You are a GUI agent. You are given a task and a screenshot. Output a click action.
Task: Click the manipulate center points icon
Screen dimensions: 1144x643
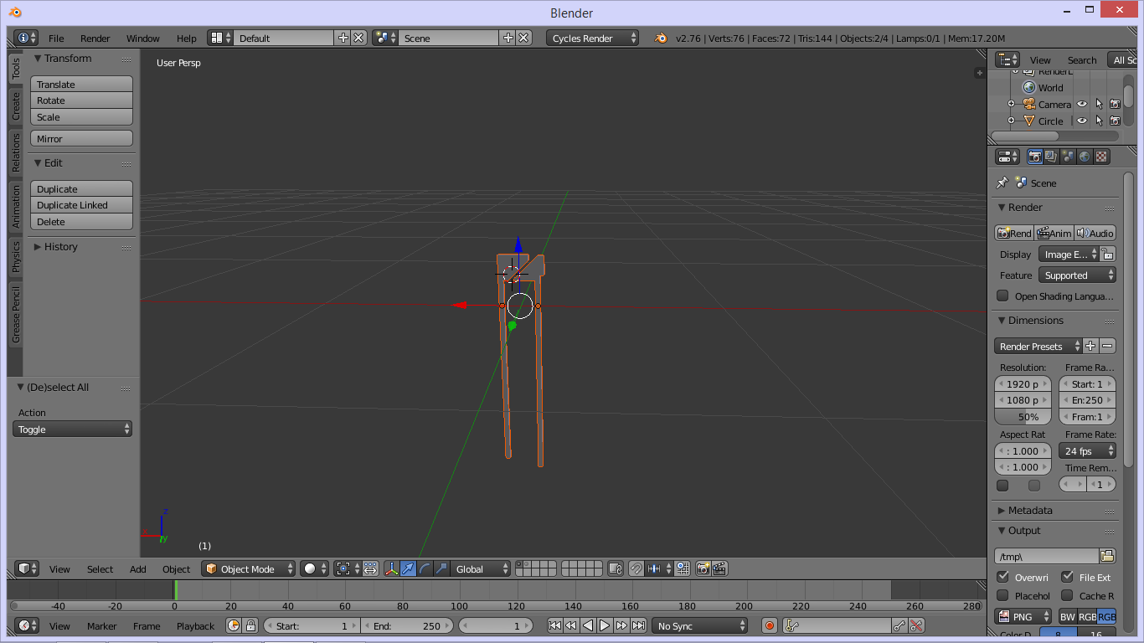coord(370,569)
